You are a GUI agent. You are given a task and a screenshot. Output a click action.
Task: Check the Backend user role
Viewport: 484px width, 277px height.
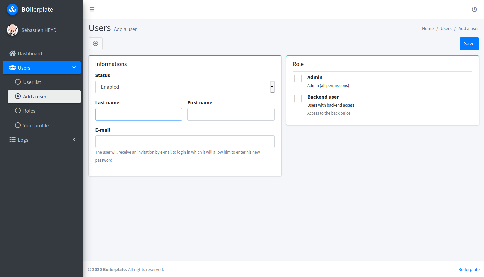(x=298, y=98)
